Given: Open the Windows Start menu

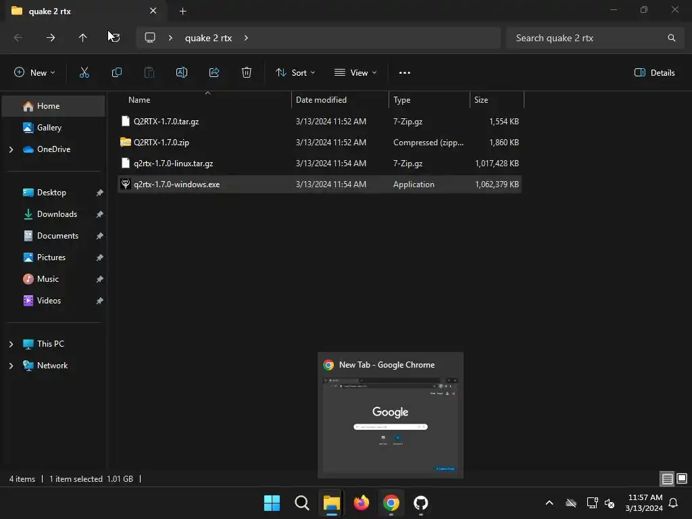Looking at the screenshot, I should point(272,503).
